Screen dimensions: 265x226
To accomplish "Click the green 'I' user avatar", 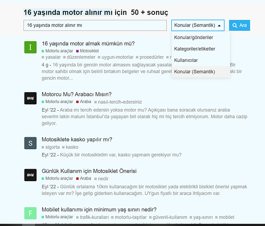I will [x=30, y=47].
